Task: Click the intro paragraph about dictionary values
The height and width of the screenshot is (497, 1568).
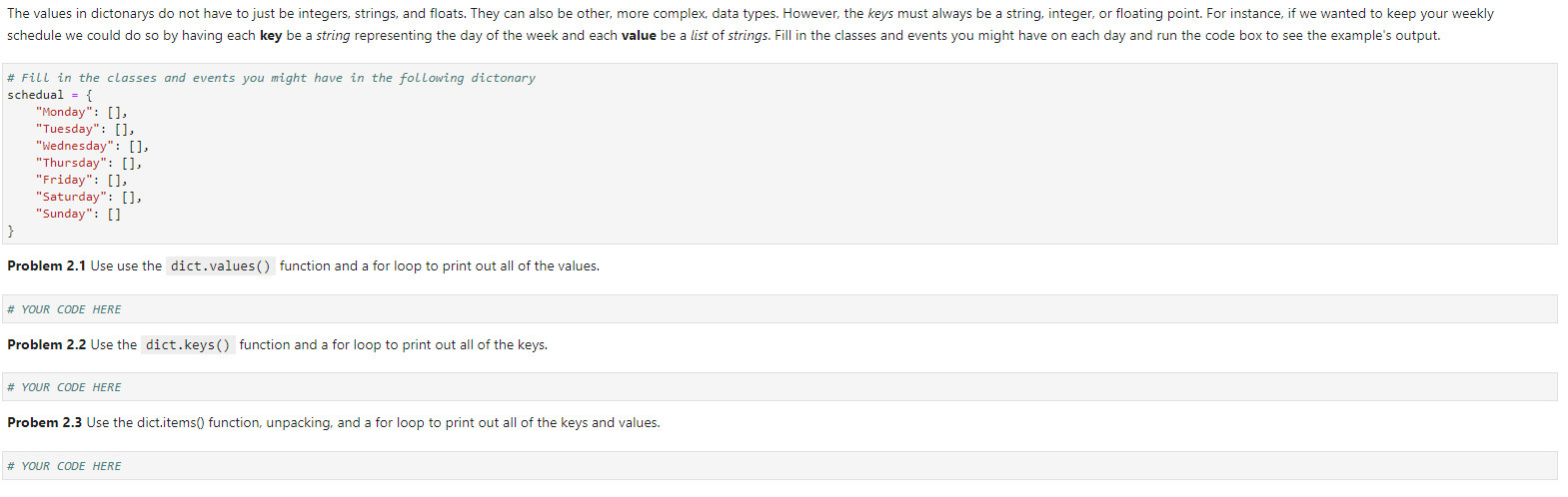Action: click(751, 25)
